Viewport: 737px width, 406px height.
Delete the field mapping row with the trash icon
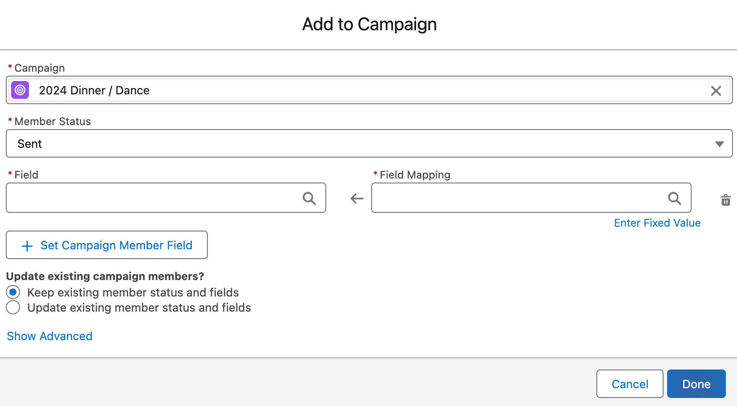(x=725, y=200)
